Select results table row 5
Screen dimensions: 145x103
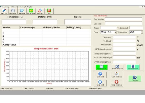coord(46,42)
